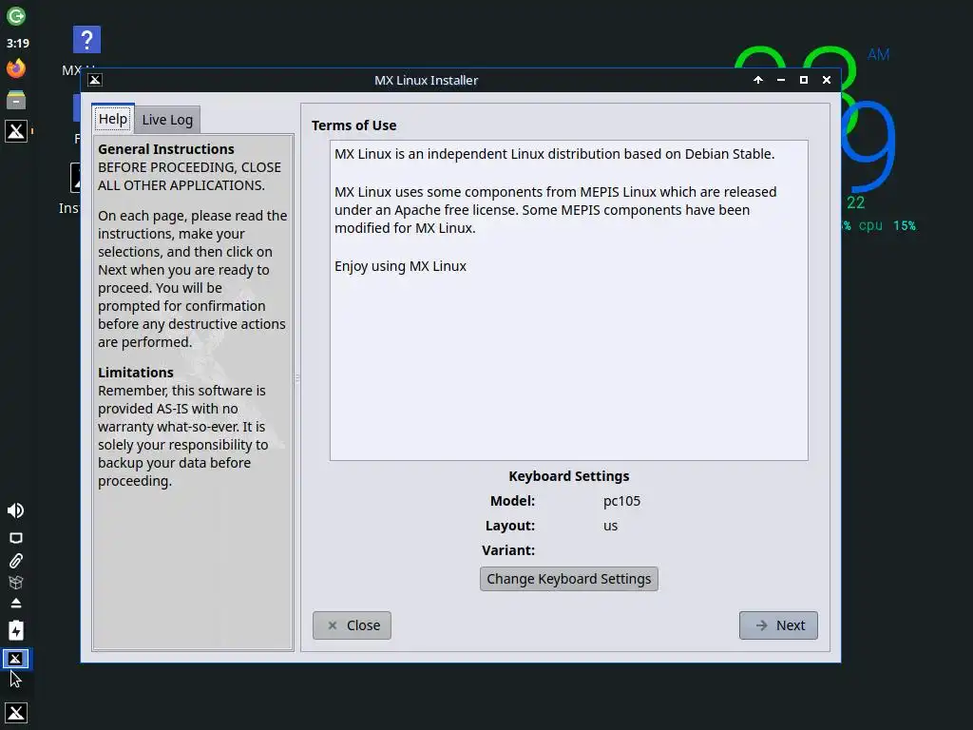Click the splitter handle beside help panel
This screenshot has width=973, height=730.
(x=297, y=377)
